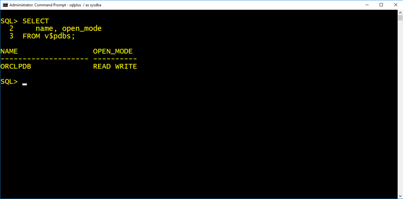Click the ORCLPDB result value
403x199 pixels.
(x=16, y=66)
